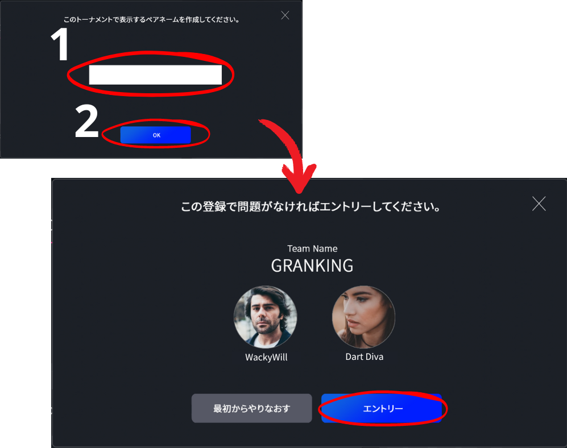Click the step number 1 marker
The height and width of the screenshot is (448, 567).
[60, 44]
